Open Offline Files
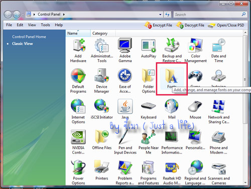251x189 pixels. pyautogui.click(x=102, y=140)
